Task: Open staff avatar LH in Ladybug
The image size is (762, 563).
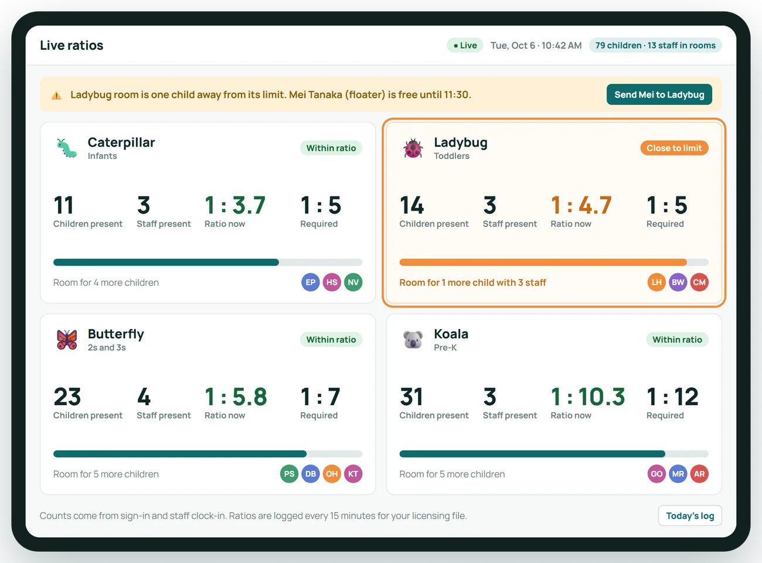Action: pos(656,282)
